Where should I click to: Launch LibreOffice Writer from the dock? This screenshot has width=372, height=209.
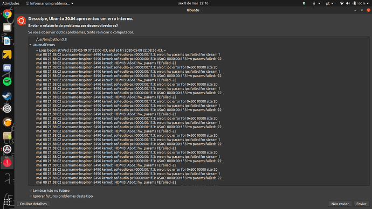click(x=7, y=41)
